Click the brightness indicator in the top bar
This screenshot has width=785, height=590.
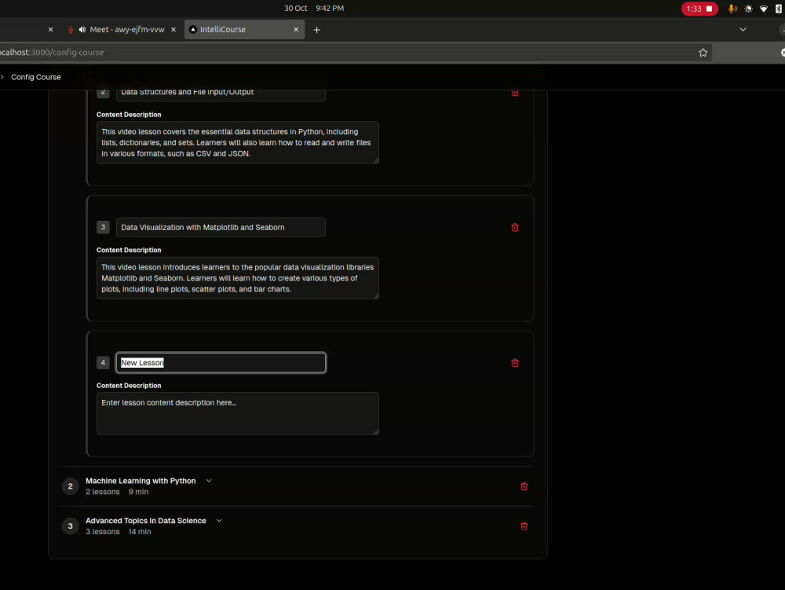click(x=748, y=9)
